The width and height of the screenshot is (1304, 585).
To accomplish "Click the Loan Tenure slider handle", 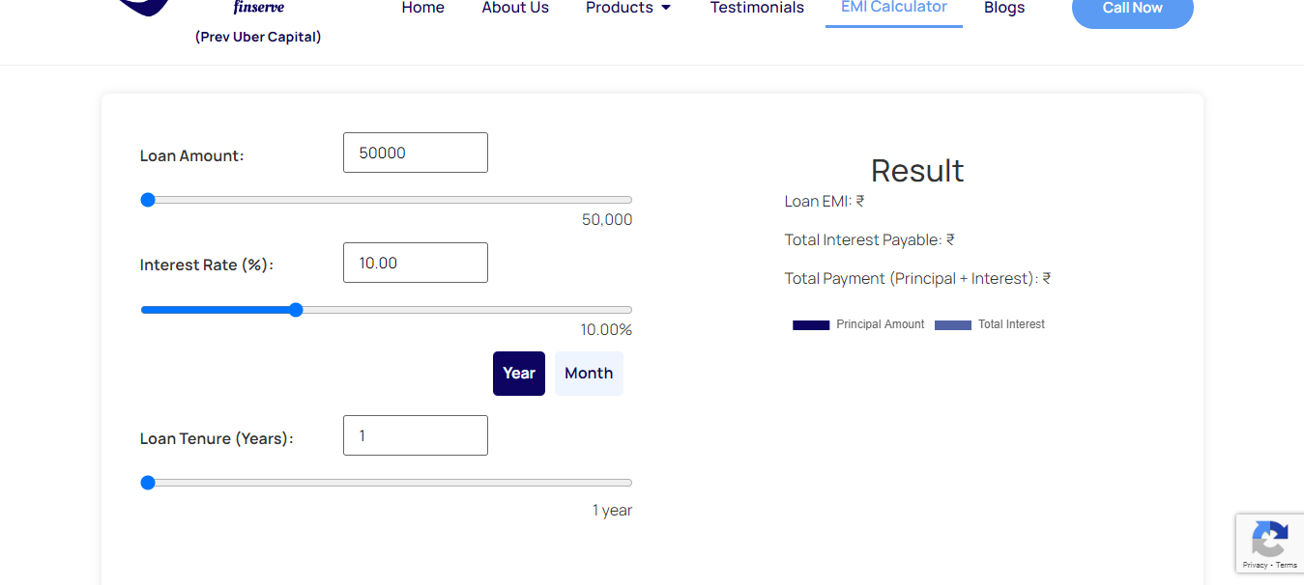I will coord(148,483).
